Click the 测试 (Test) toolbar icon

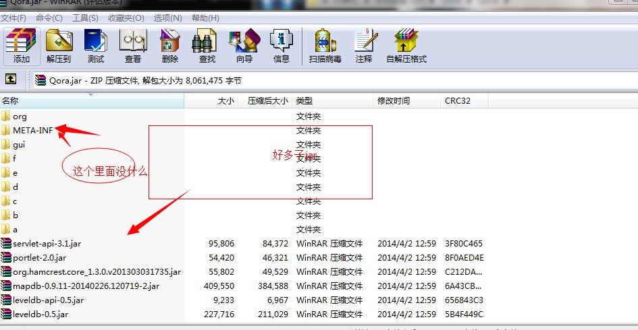tap(96, 46)
